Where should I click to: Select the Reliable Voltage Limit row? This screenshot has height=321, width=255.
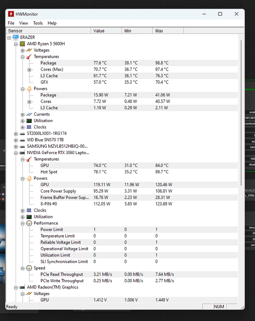[x=139, y=242]
